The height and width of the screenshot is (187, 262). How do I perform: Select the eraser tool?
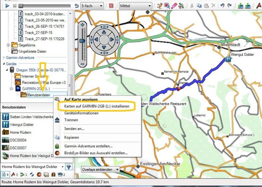coord(174,6)
